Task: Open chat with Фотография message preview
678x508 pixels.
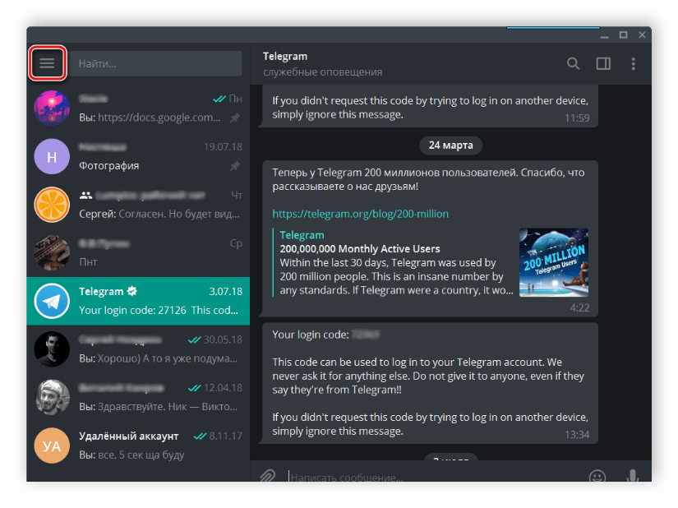Action: pyautogui.click(x=138, y=156)
